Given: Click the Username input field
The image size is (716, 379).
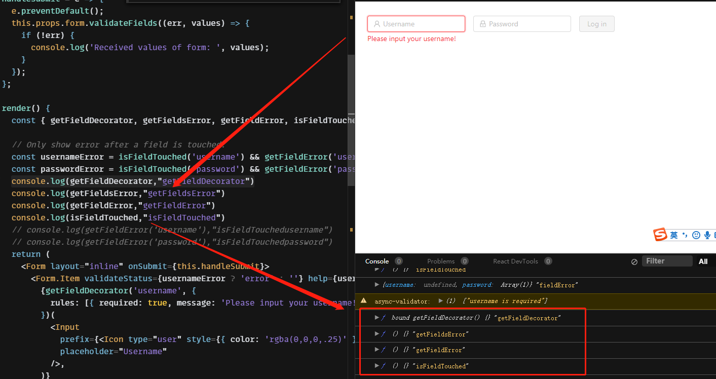Looking at the screenshot, I should (x=416, y=24).
